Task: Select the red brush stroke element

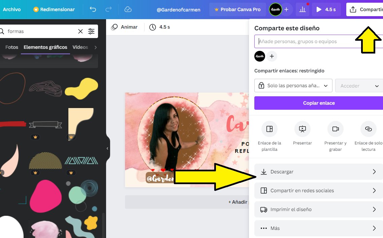Action: click(x=13, y=124)
